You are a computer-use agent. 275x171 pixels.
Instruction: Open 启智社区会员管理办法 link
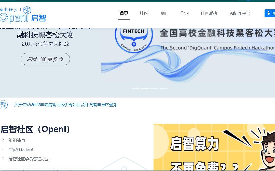click(x=29, y=159)
